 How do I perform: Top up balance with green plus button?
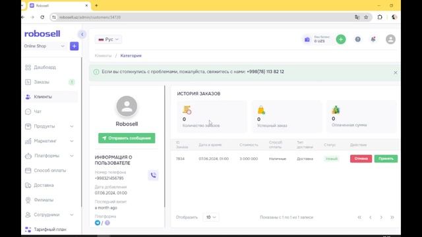341,39
